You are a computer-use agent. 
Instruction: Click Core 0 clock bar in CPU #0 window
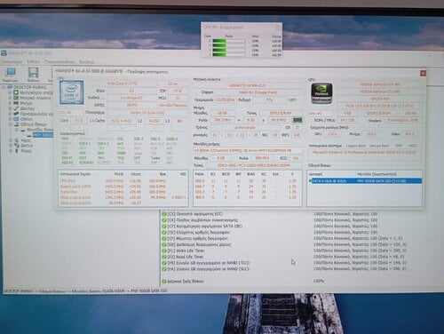[228, 41]
